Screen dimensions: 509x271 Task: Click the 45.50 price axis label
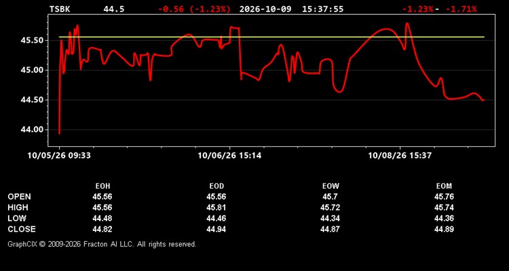pos(32,41)
